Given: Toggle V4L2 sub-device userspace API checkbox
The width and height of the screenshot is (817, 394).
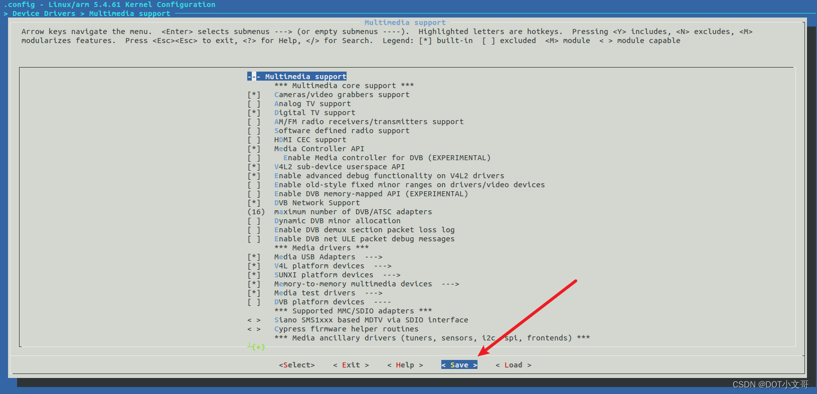Looking at the screenshot, I should [254, 167].
